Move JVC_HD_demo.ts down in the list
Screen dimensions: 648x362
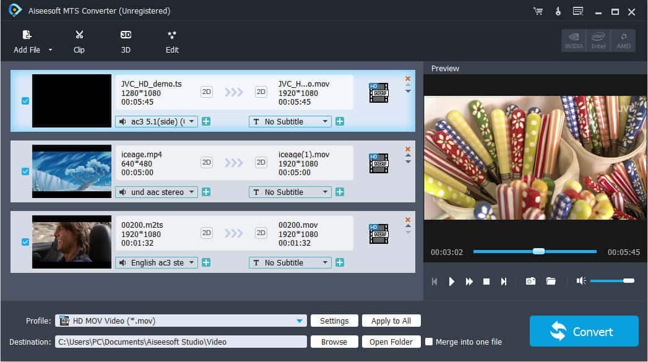point(408,92)
